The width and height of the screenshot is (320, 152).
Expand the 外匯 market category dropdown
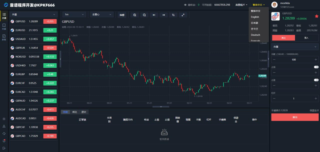(x=33, y=15)
